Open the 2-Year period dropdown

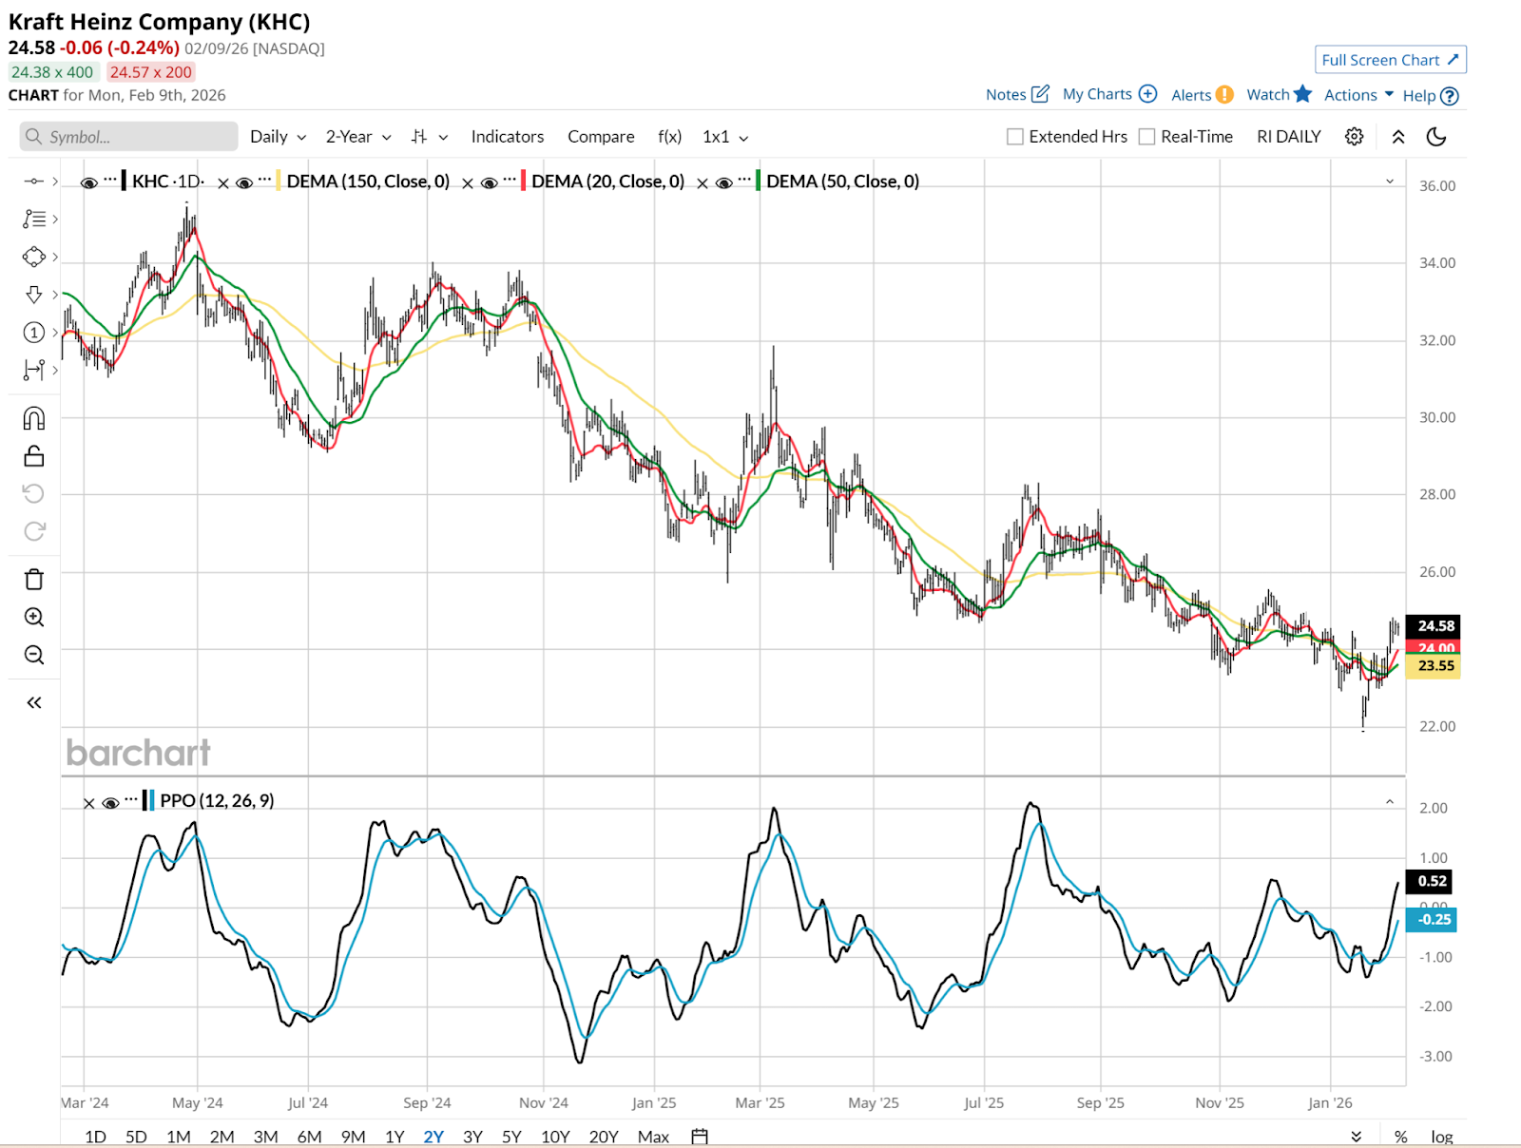coord(358,137)
